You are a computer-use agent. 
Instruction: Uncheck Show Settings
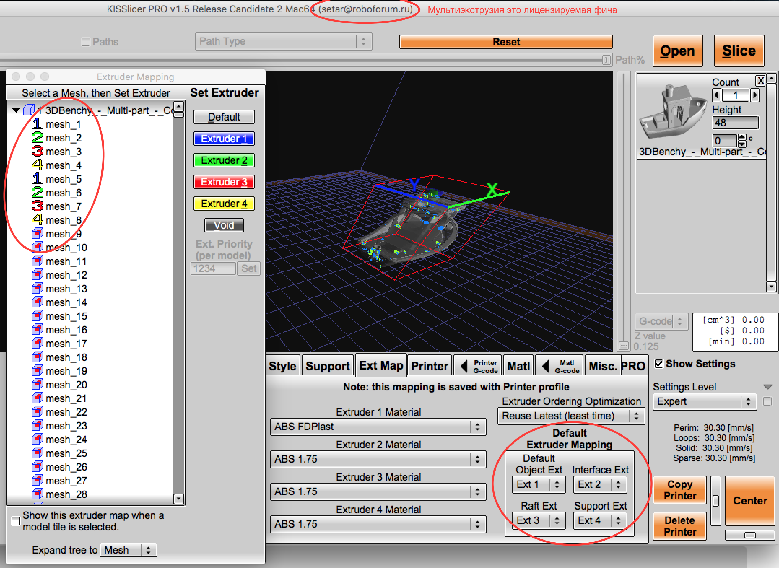[x=659, y=364]
